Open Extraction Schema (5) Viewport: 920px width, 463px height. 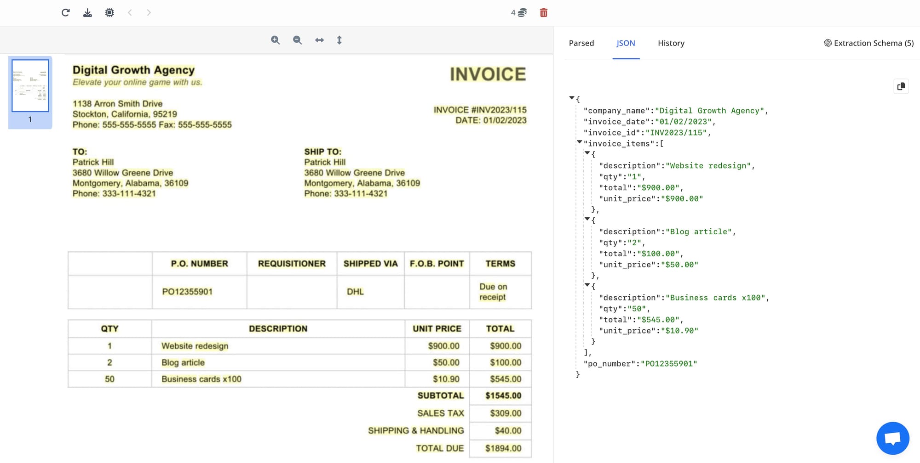click(868, 43)
